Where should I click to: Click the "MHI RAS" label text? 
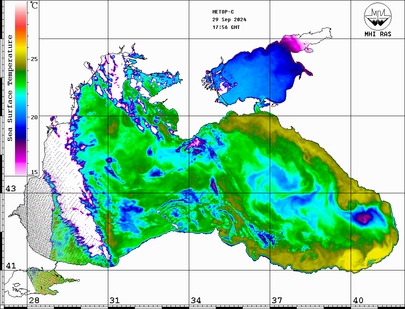click(x=378, y=34)
